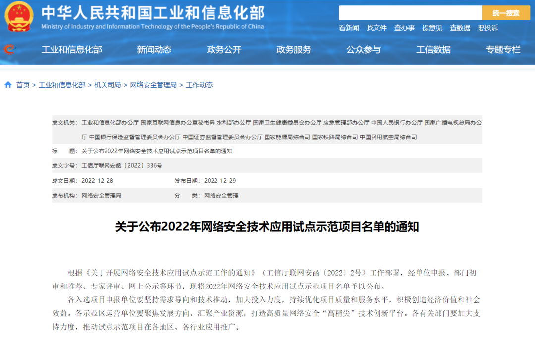Select the 要投诉 quick link
This screenshot has height=337, width=535.
click(x=487, y=28)
